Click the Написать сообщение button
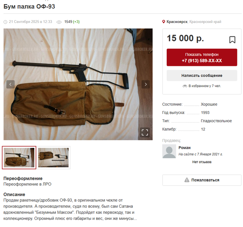This screenshot has width=243, height=227. 202,75
